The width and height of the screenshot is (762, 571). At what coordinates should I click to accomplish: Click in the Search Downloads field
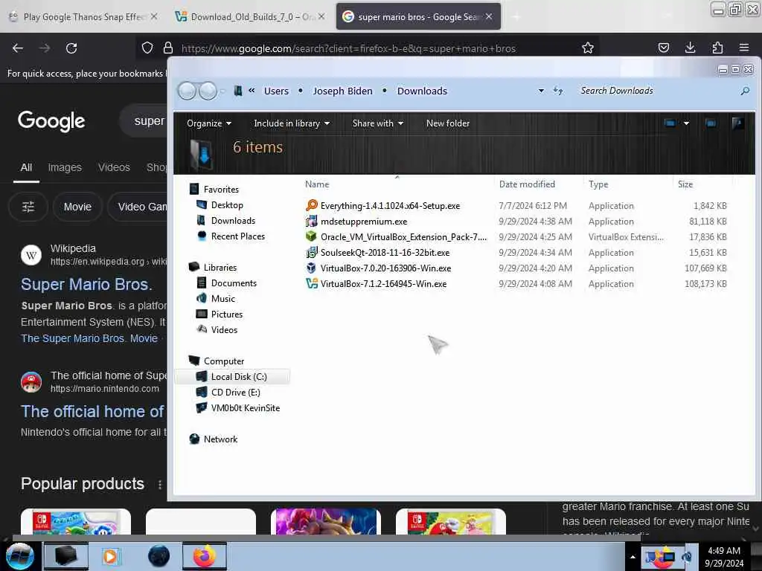[656, 91]
